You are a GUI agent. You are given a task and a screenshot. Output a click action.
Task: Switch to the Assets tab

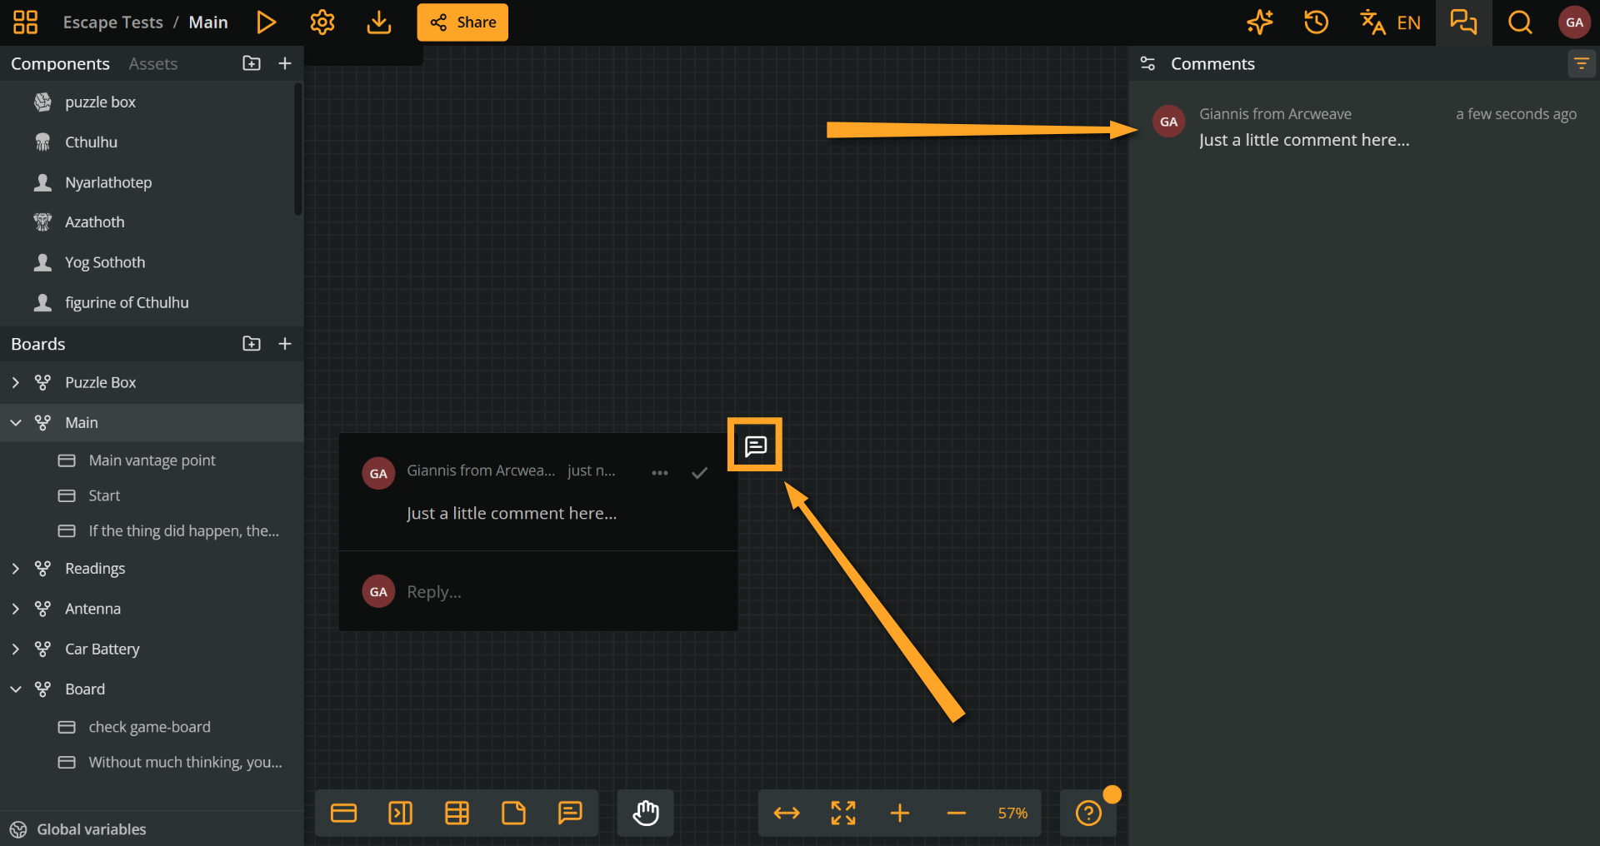click(152, 64)
